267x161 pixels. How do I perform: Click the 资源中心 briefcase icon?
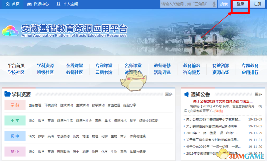[29, 4]
